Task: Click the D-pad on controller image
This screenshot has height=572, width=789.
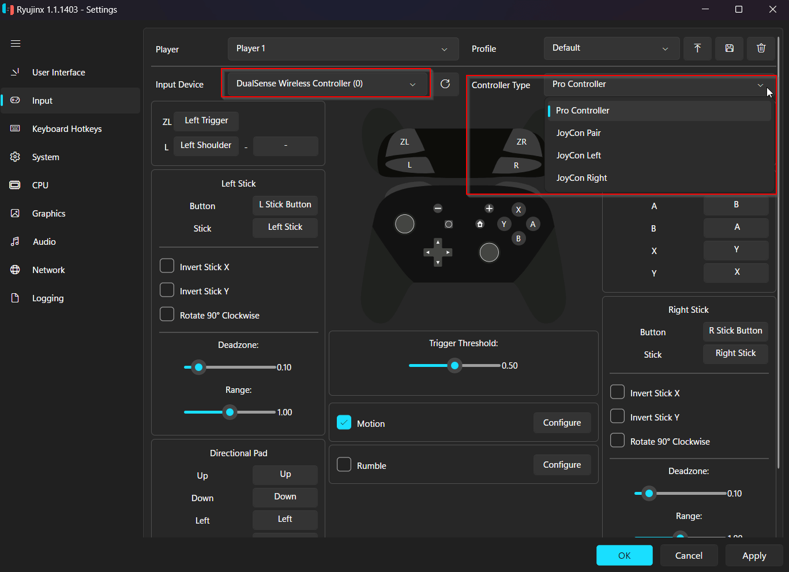Action: click(x=438, y=252)
